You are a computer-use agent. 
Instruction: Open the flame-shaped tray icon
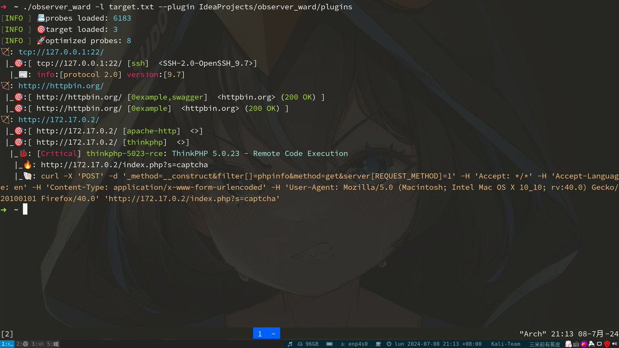[x=583, y=344]
